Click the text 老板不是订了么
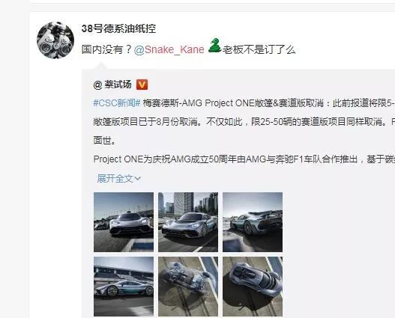 259,49
